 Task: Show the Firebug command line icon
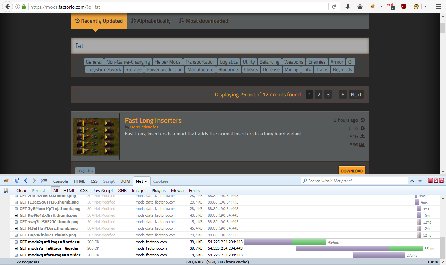click(44, 181)
